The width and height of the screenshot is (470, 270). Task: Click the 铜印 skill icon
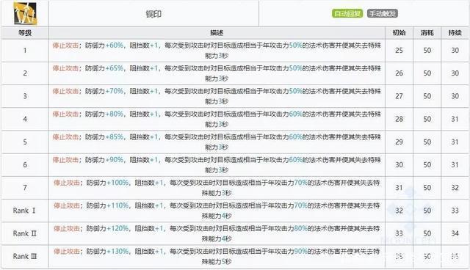point(25,14)
